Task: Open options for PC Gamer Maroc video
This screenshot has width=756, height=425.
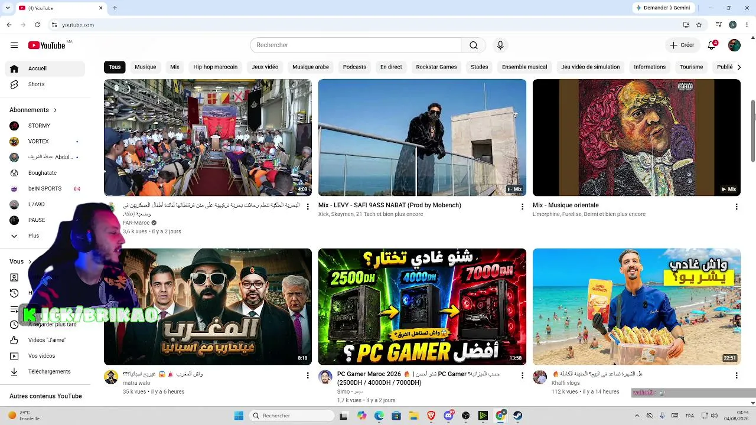Action: coord(522,375)
